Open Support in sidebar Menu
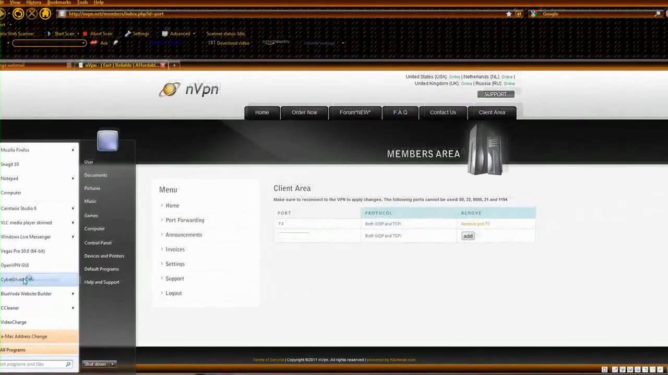This screenshot has width=668, height=375. click(x=174, y=279)
